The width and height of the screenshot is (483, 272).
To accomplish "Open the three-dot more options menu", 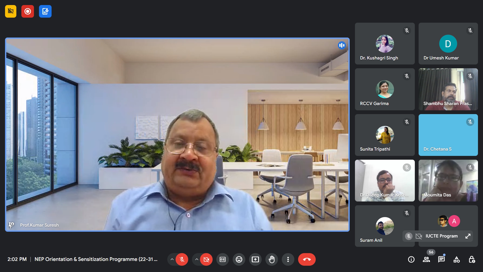I will pyautogui.click(x=288, y=259).
